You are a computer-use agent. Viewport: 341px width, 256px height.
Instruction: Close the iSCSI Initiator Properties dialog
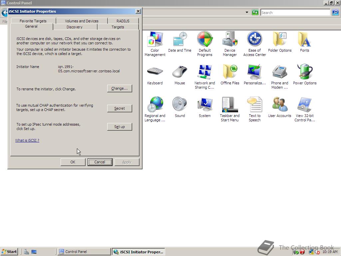click(x=138, y=11)
